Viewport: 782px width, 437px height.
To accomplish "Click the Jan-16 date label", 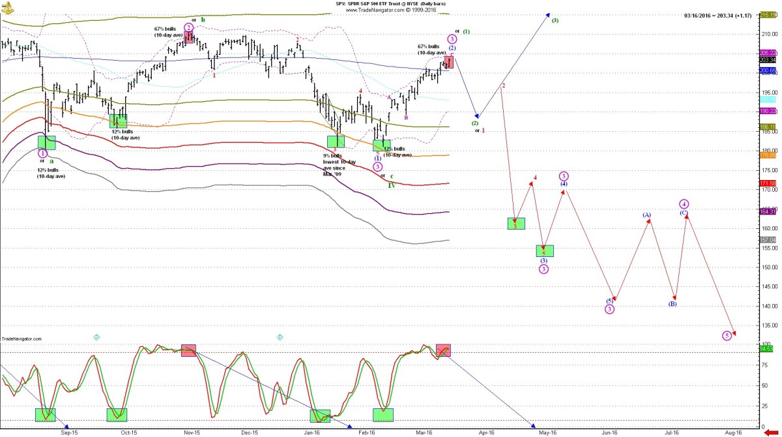I will pyautogui.click(x=312, y=432).
